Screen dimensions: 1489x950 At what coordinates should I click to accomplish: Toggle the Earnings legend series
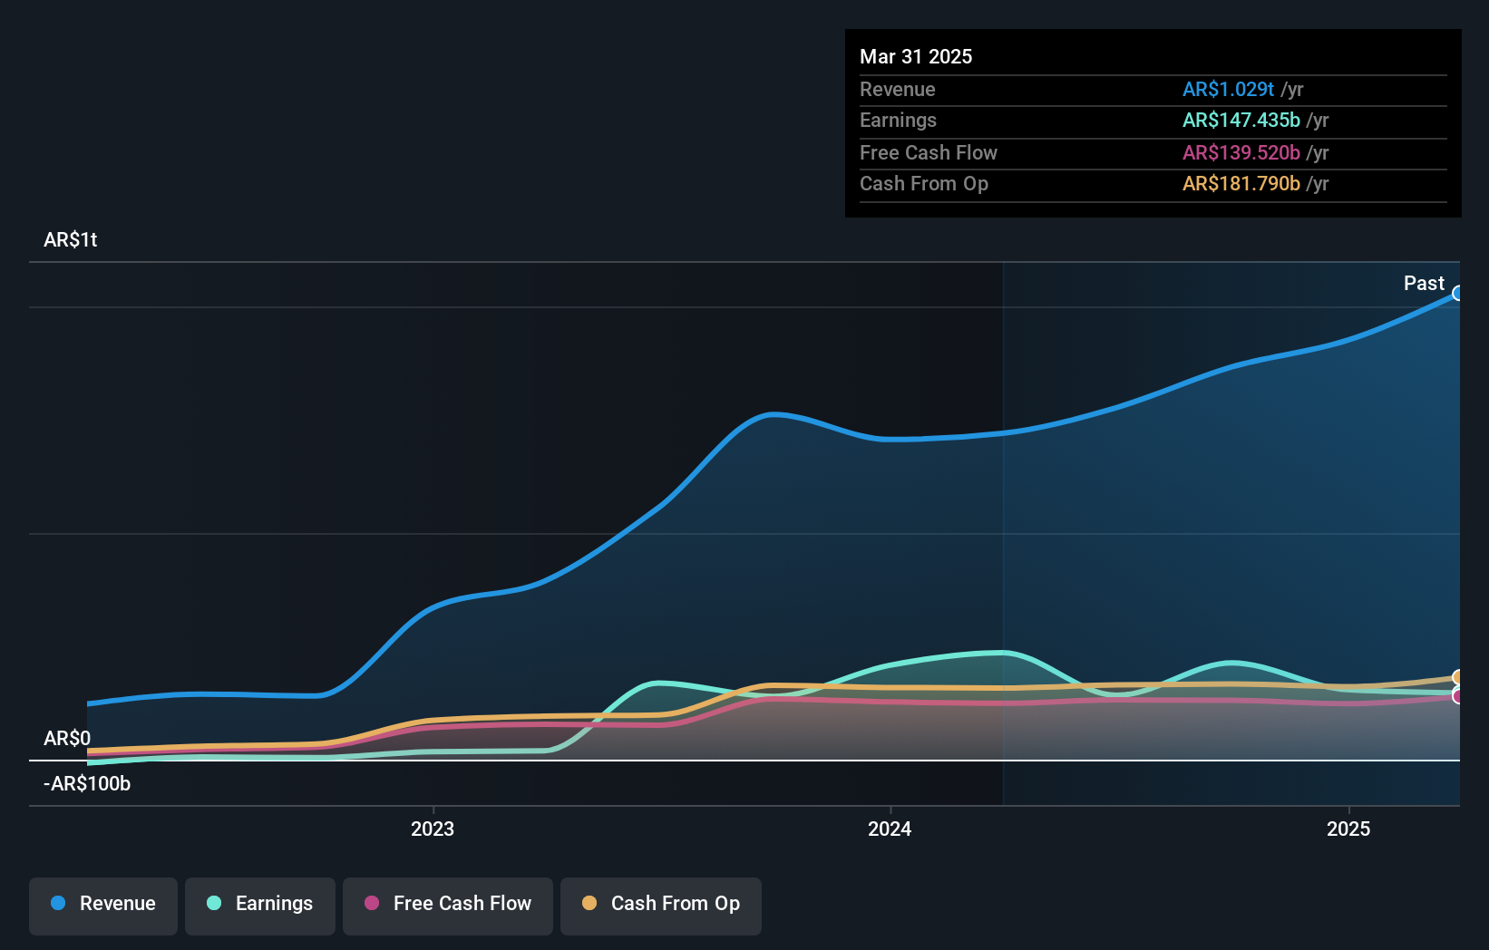[x=260, y=906]
